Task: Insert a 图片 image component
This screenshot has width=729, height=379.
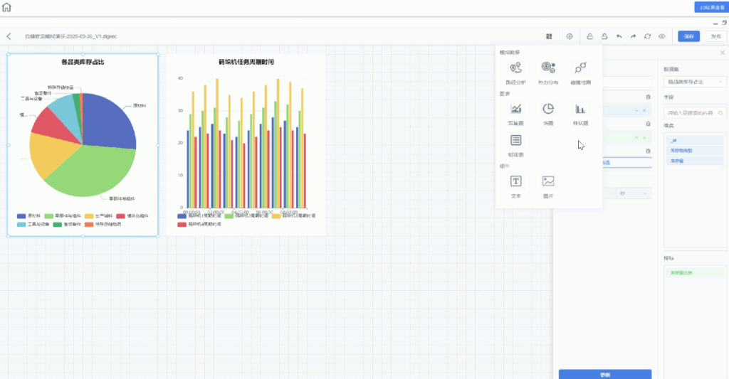Action: tap(548, 187)
